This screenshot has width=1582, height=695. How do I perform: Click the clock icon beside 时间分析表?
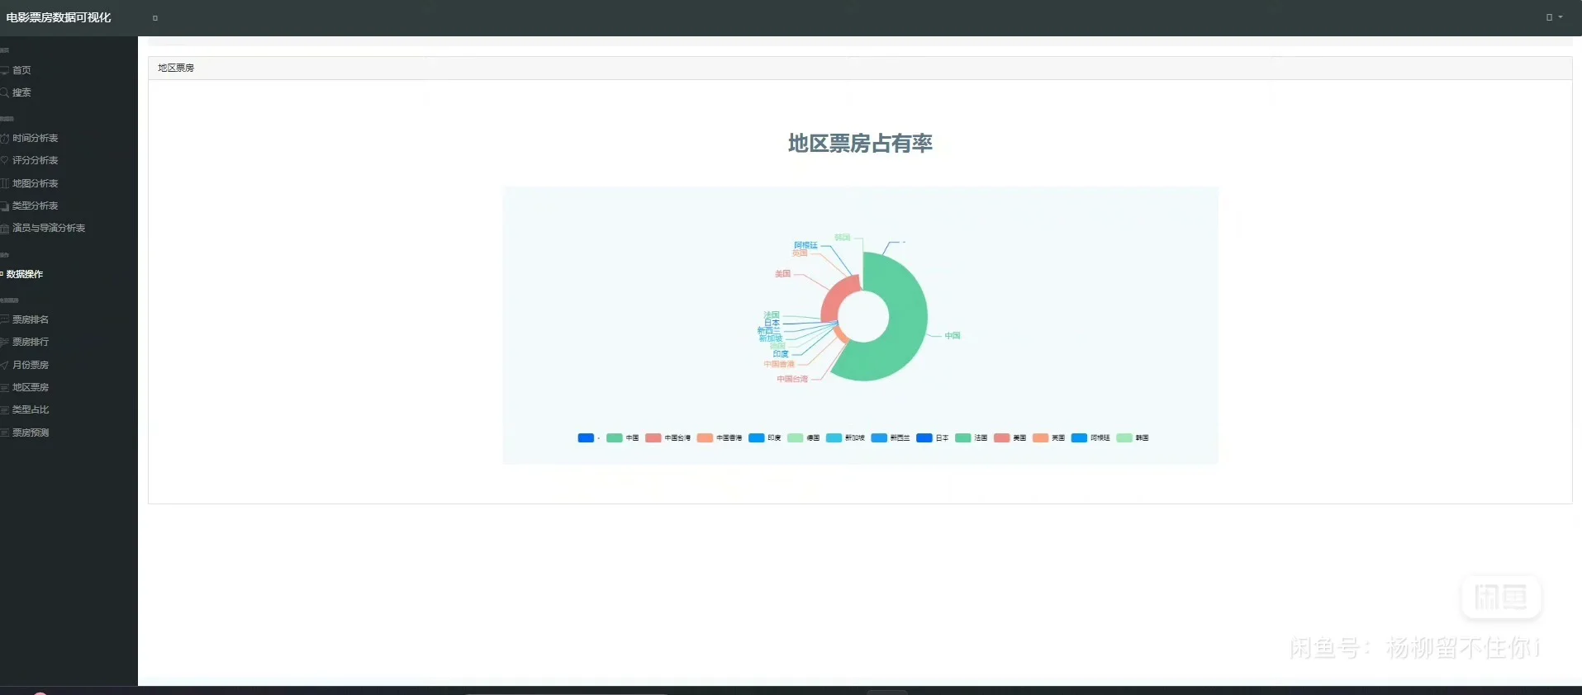pyautogui.click(x=4, y=138)
